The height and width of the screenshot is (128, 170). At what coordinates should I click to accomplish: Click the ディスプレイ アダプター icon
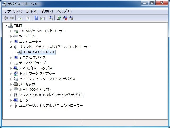pyautogui.click(x=16, y=68)
